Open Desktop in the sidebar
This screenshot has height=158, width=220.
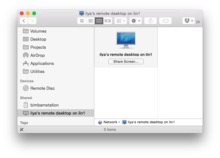coord(56,39)
